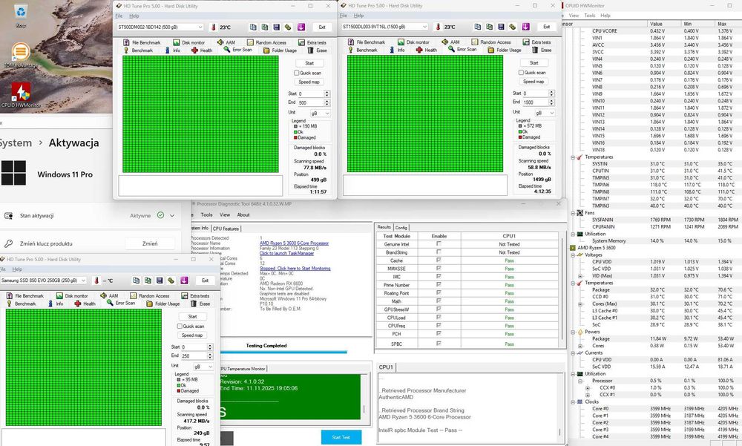Select Disk monitor tab in ST1500DL003 window
This screenshot has height=446, width=742.
pos(413,42)
